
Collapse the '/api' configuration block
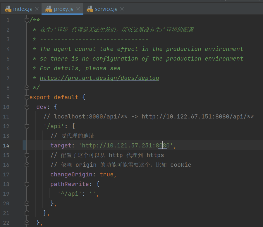click(x=27, y=126)
